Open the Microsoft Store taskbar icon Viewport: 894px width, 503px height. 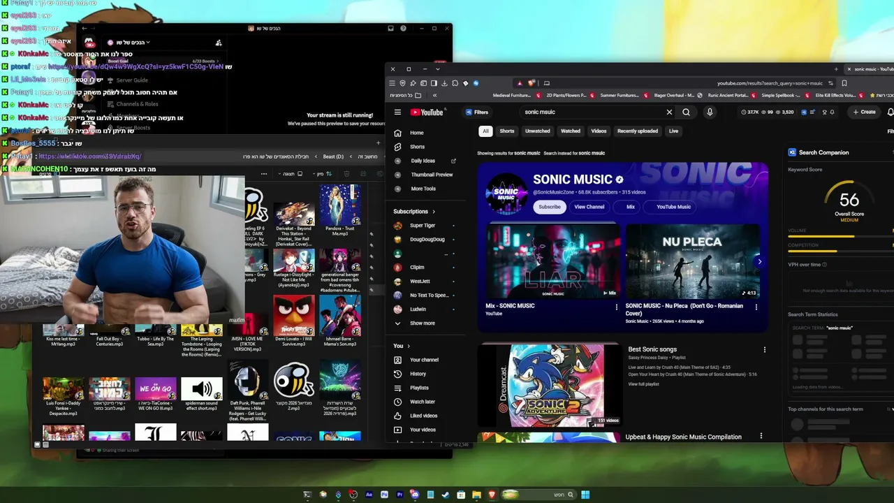point(461,495)
